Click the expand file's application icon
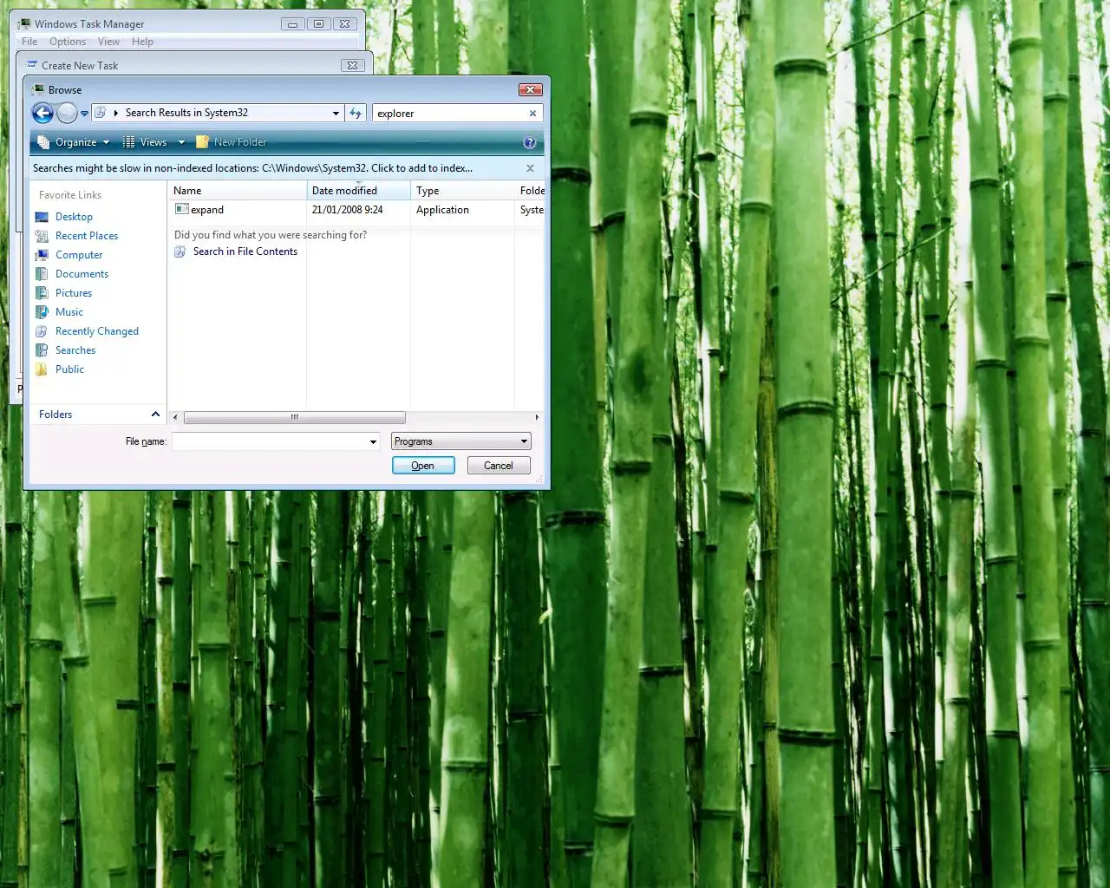The image size is (1110, 888). (181, 209)
